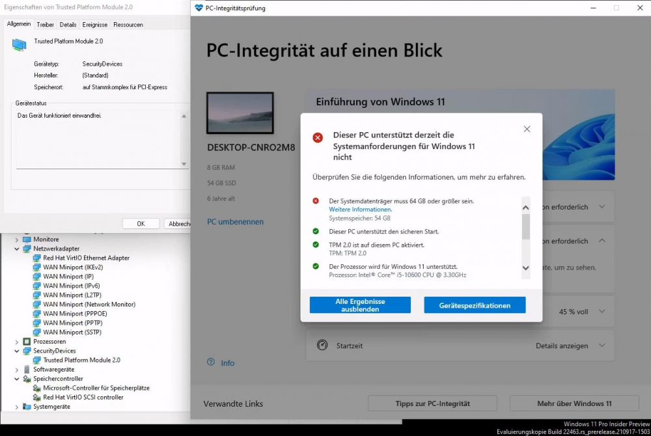Click the red X beside Systemdatenträger requirement

point(316,201)
